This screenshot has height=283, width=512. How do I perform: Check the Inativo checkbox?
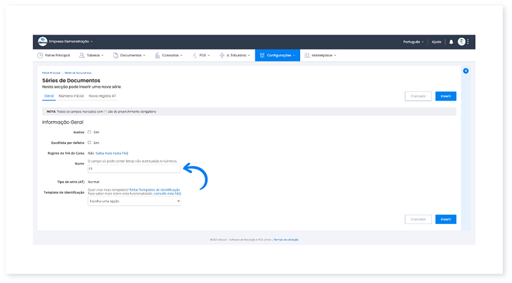click(x=89, y=132)
